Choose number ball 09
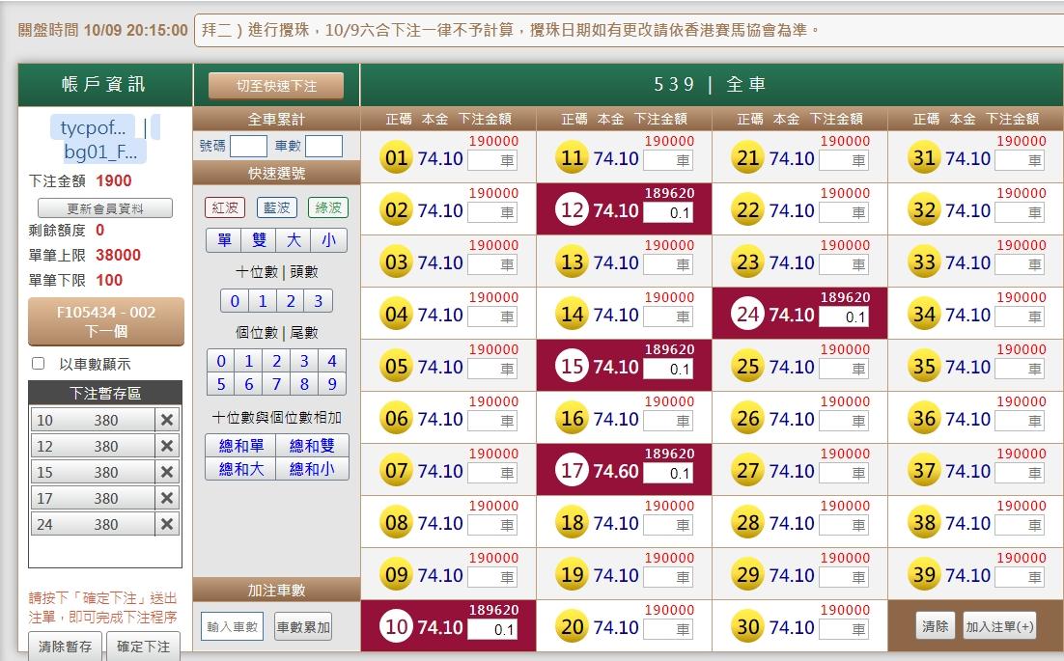Screen dimensions: 1064x661 396,575
